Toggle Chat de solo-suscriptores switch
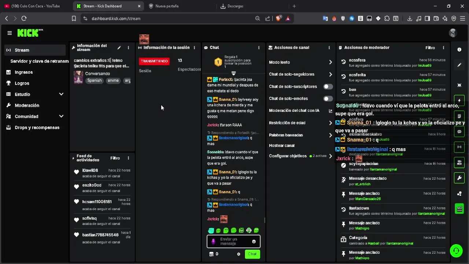The width and height of the screenshot is (469, 264). point(328,87)
